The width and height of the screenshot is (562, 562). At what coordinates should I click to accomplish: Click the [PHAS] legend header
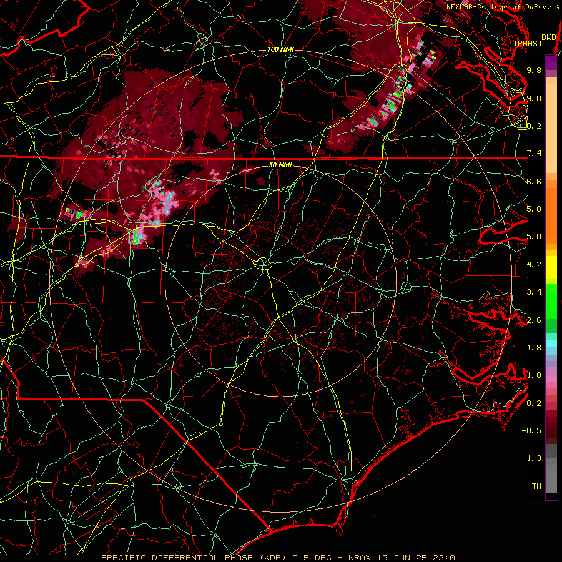pos(528,44)
